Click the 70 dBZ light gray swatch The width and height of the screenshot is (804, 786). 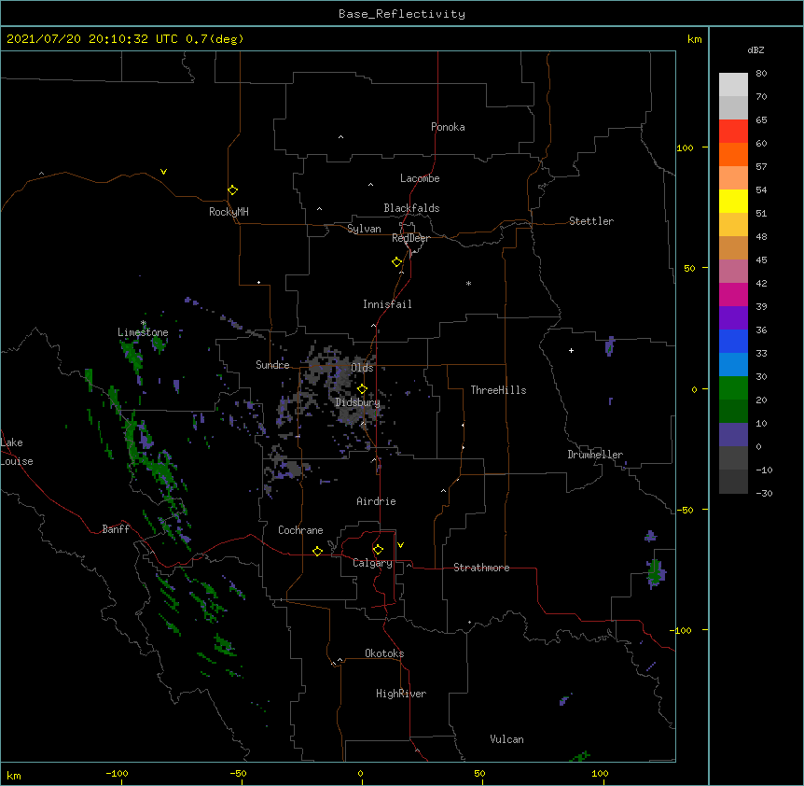point(733,85)
